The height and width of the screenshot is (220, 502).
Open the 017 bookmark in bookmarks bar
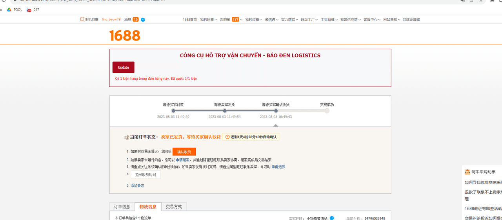pyautogui.click(x=33, y=10)
